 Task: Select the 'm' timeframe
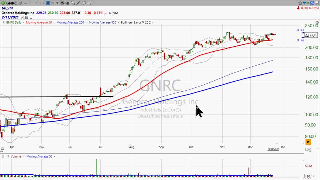(x=26, y=3)
